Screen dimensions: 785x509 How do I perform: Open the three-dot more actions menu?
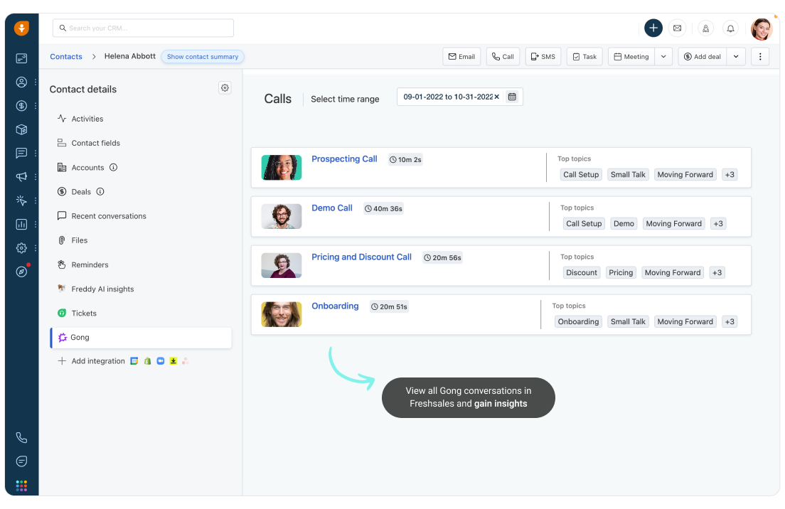point(760,57)
